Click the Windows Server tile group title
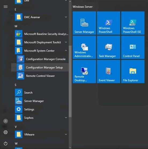Viewport: 148px width, 149px height. [83, 7]
